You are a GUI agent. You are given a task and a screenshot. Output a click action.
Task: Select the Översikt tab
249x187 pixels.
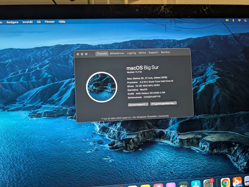[x=102, y=54]
